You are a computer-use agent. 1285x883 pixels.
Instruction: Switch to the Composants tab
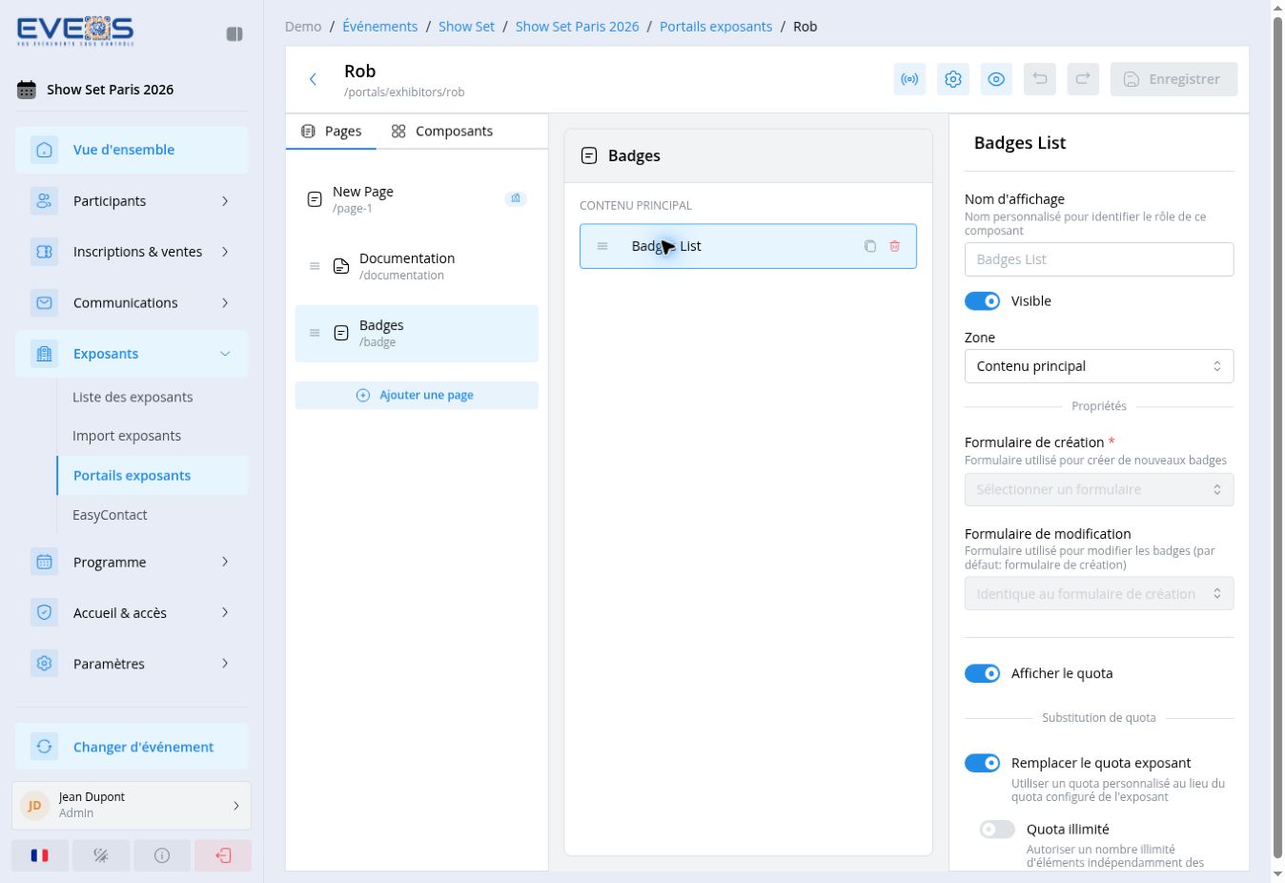pos(442,132)
